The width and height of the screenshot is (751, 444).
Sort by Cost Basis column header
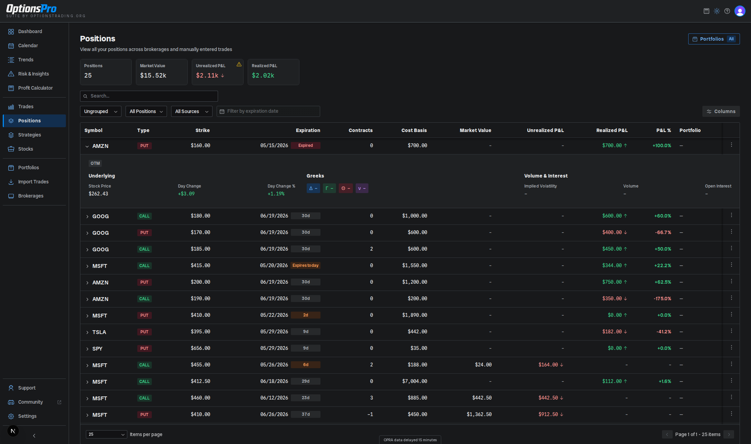click(414, 130)
